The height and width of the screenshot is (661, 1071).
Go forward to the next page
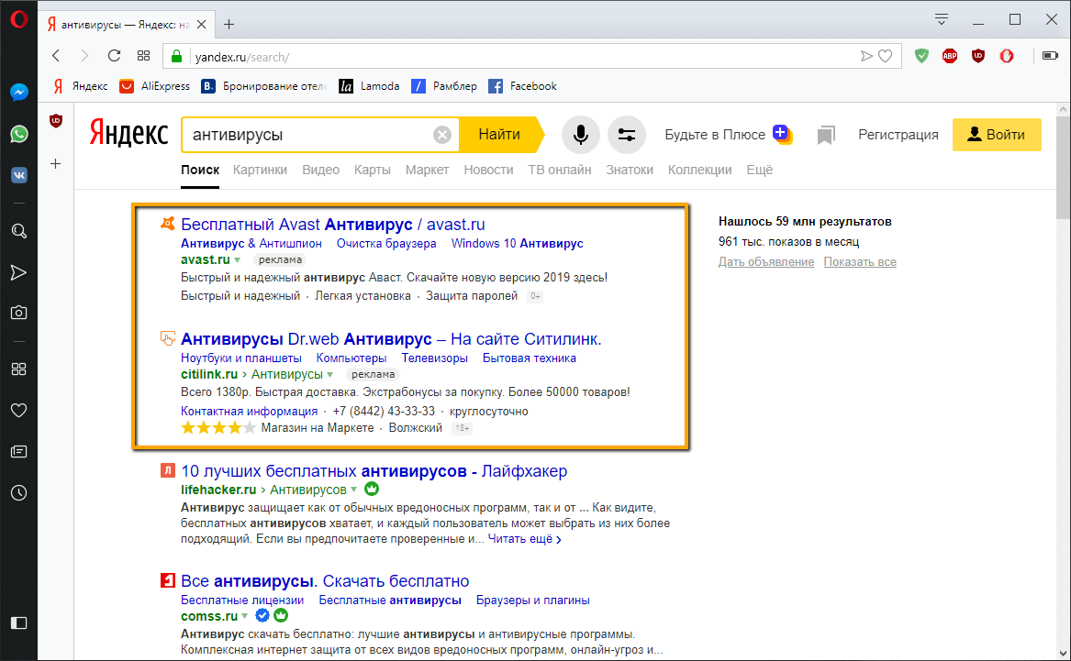(x=84, y=56)
